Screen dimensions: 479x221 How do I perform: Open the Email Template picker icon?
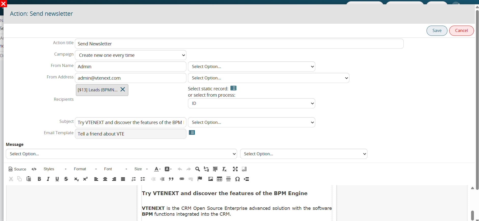point(192,132)
